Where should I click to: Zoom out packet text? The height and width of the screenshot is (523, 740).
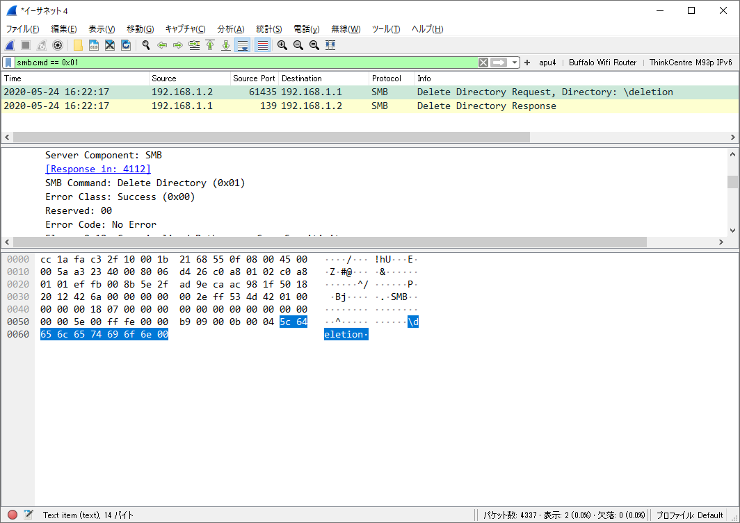point(298,45)
